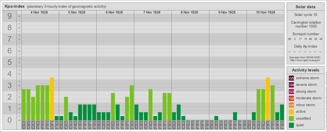The height and width of the screenshot is (132, 327).
Task: Click the Kp scale number 5
Action: point(9,62)
